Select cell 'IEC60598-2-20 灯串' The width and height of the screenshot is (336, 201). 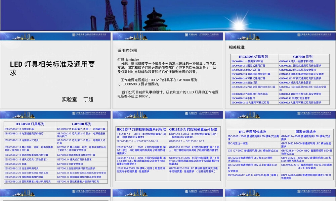click(x=30, y=164)
